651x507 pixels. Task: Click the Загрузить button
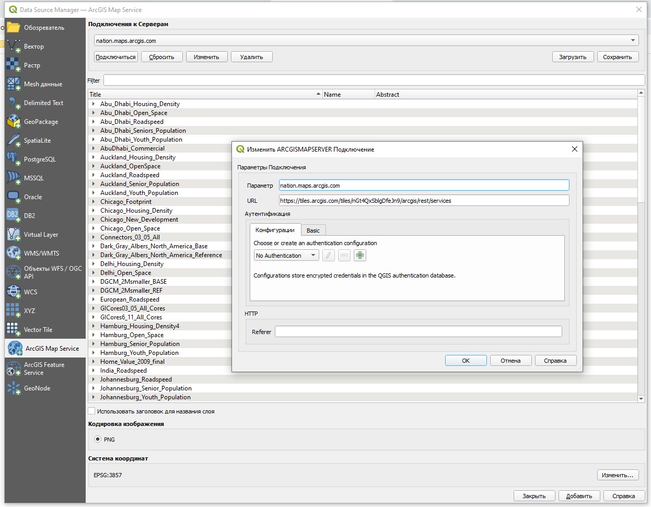(573, 57)
